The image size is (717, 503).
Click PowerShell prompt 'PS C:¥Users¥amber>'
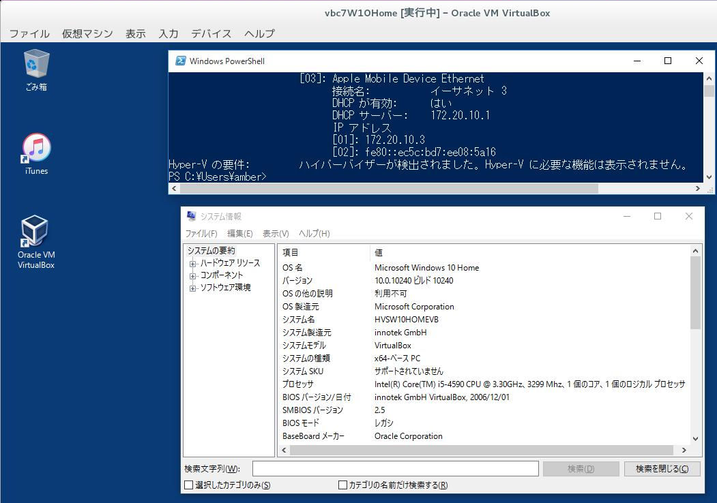[218, 177]
